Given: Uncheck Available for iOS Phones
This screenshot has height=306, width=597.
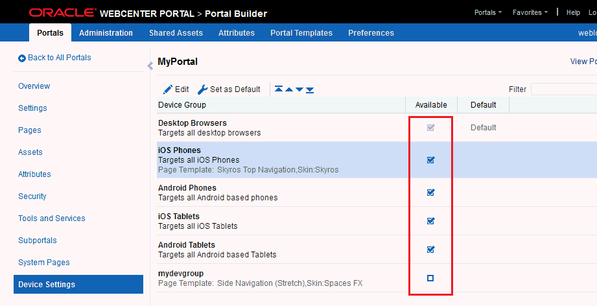Looking at the screenshot, I should [x=430, y=160].
